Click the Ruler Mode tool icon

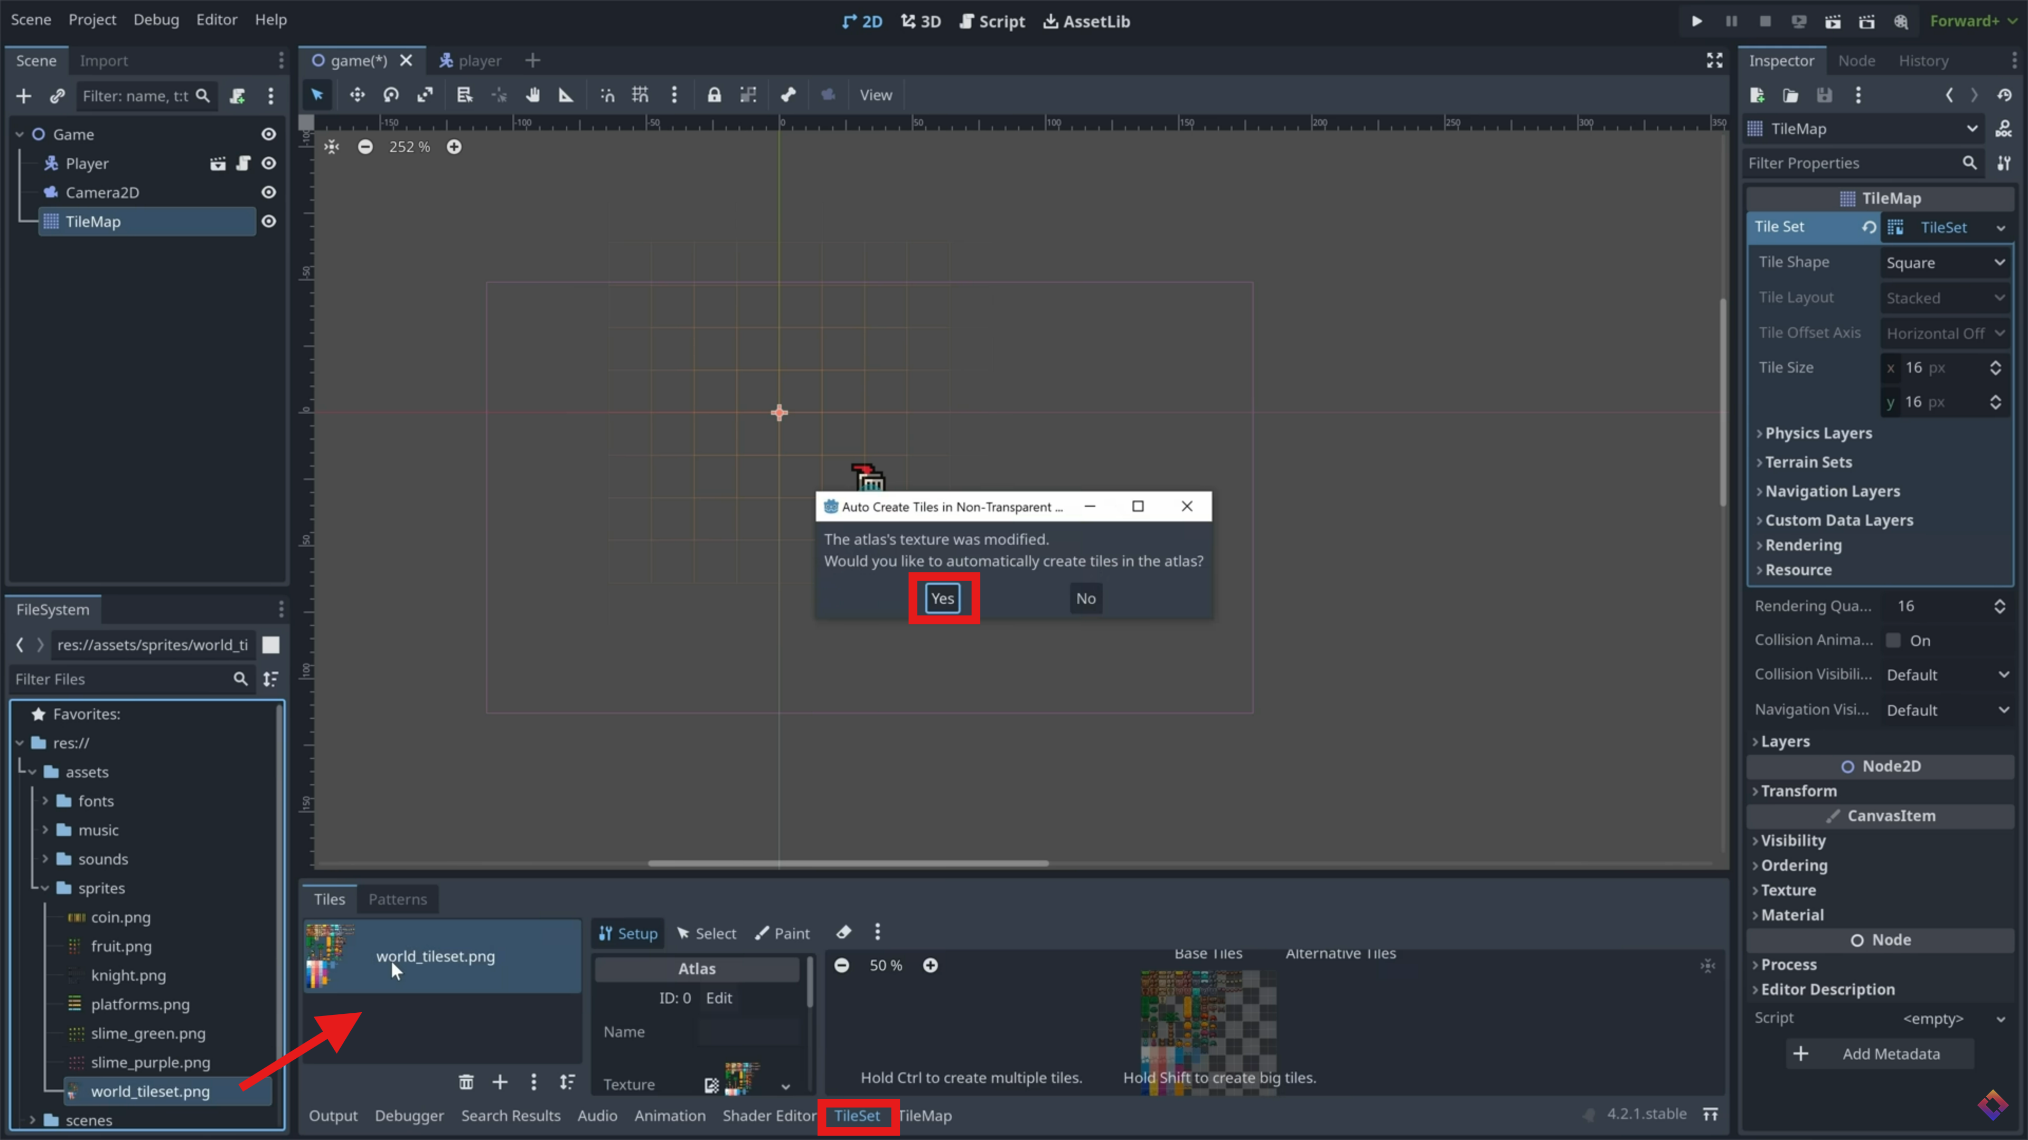click(566, 95)
